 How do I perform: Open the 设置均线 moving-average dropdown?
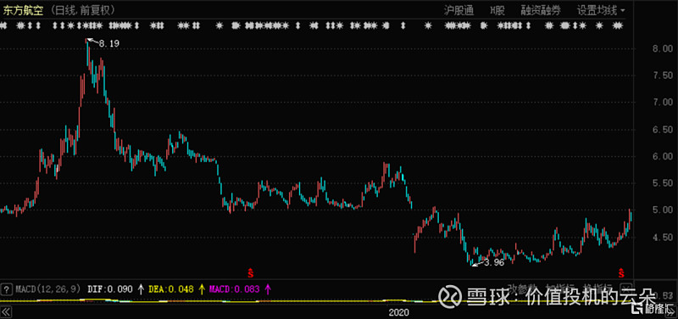(601, 11)
